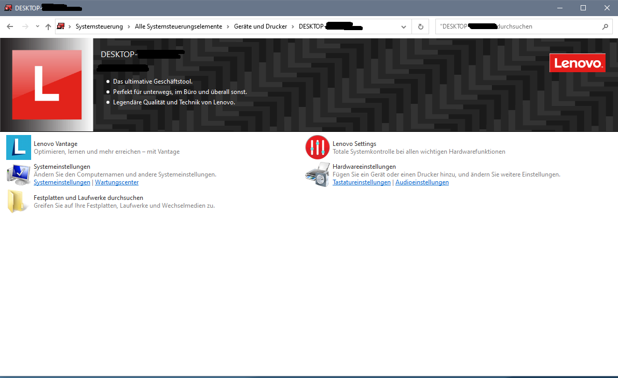Go up one level with the up arrow
Viewport: 618px width, 378px height.
[48, 26]
